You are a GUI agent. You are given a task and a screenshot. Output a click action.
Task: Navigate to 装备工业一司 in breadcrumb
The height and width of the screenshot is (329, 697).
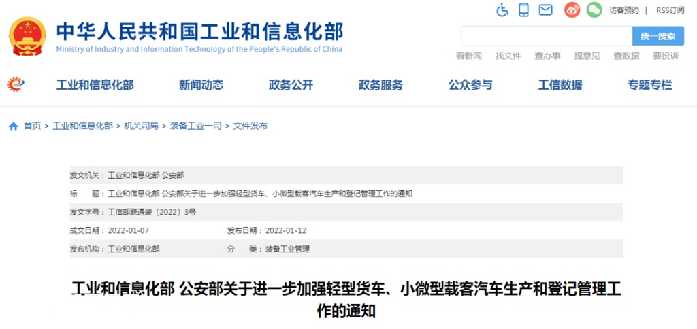[x=195, y=126]
